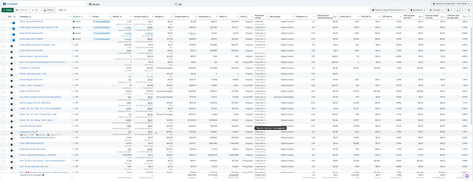473x181 pixels.
Task: Click Charts under Conversion-27-Oct
Action: pyautogui.click(x=24, y=135)
